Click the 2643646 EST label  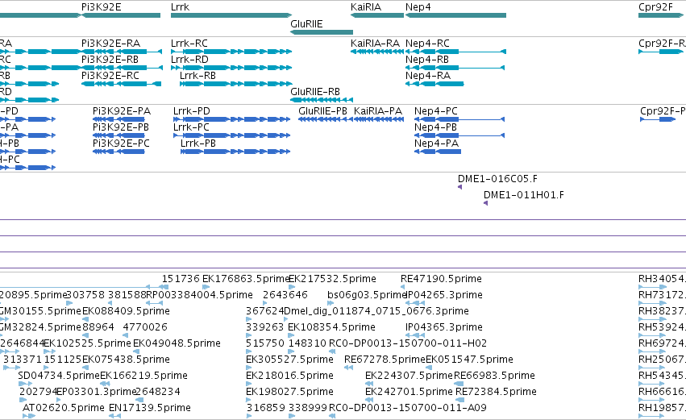pos(285,295)
